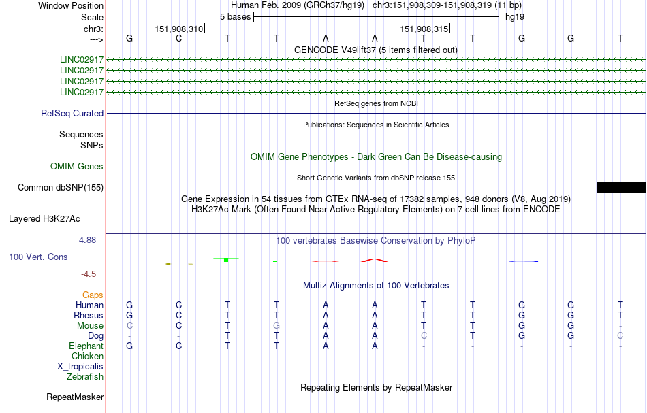Screen dimensions: 647x413
Task: Select the X_tropicalis species label
Action: click(x=80, y=367)
